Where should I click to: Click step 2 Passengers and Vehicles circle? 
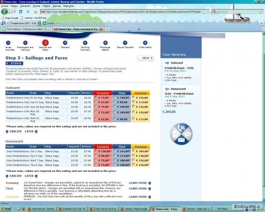[x=25, y=43]
